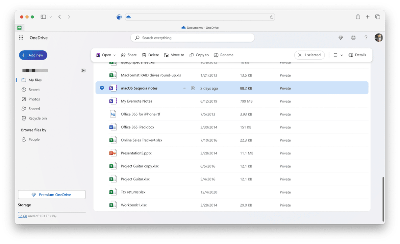Open the more actions ellipsis on selected row
Viewport: 400px width, 244px height.
[x=184, y=88]
